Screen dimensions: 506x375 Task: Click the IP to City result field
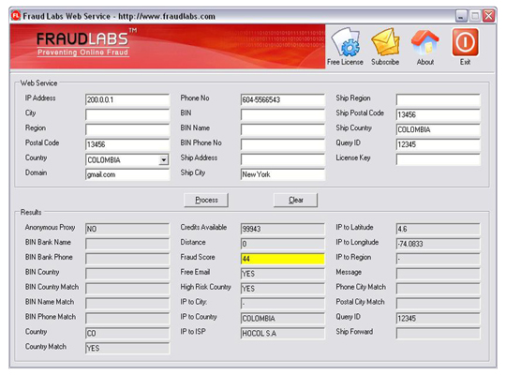click(283, 304)
